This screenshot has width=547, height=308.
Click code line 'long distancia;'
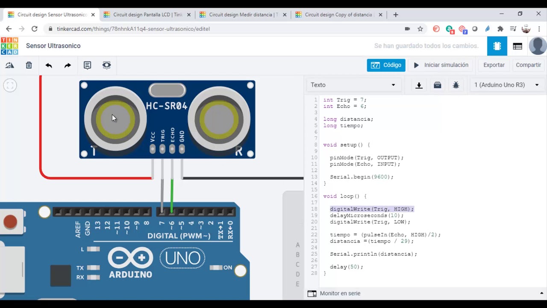coord(348,119)
